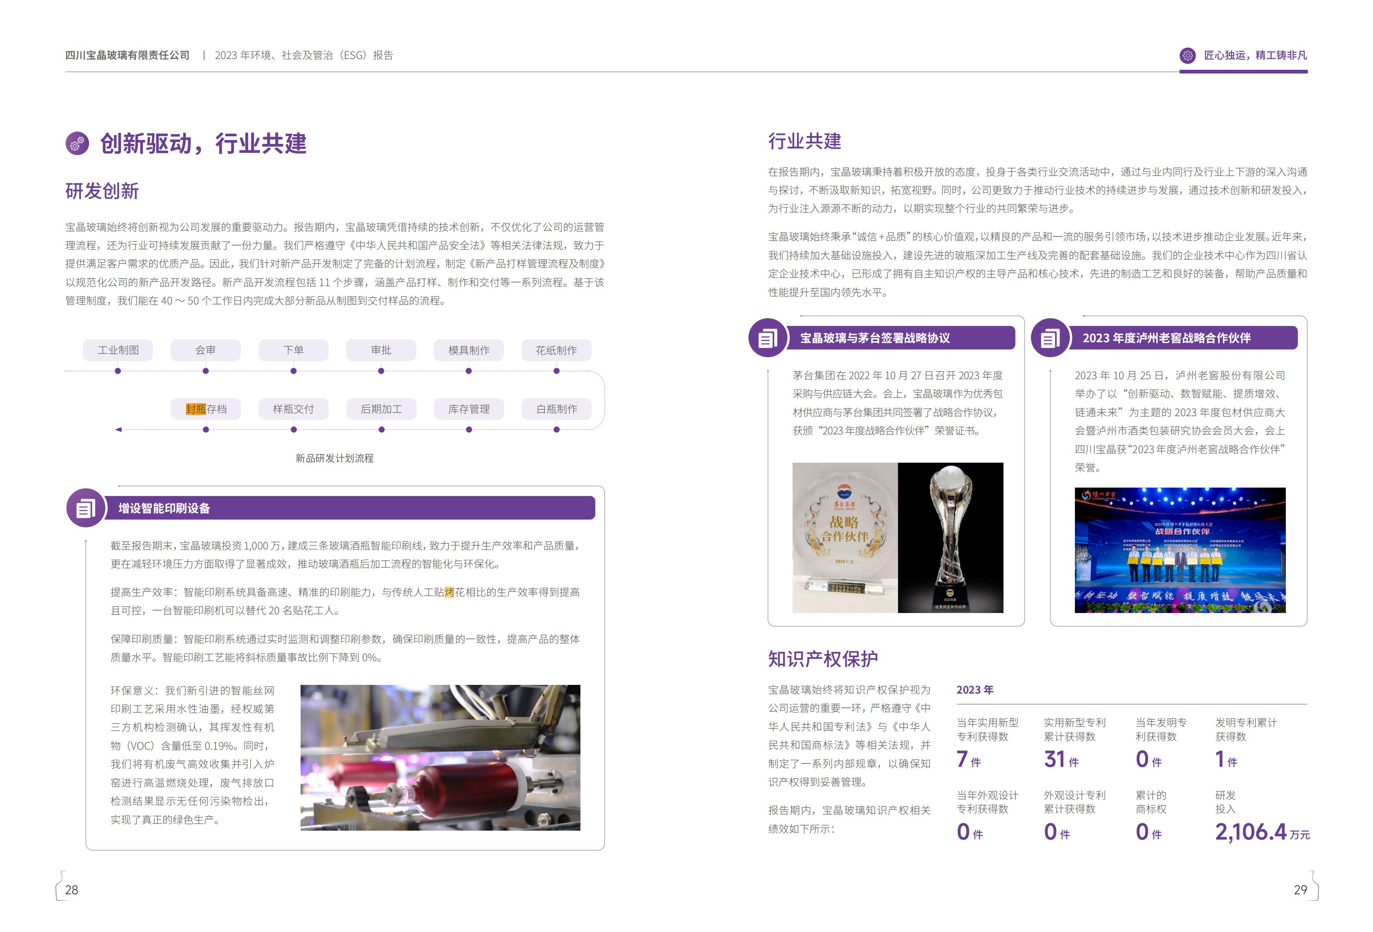Click the page number 28
Viewport: 1373px width, 932px height.
[x=71, y=890]
